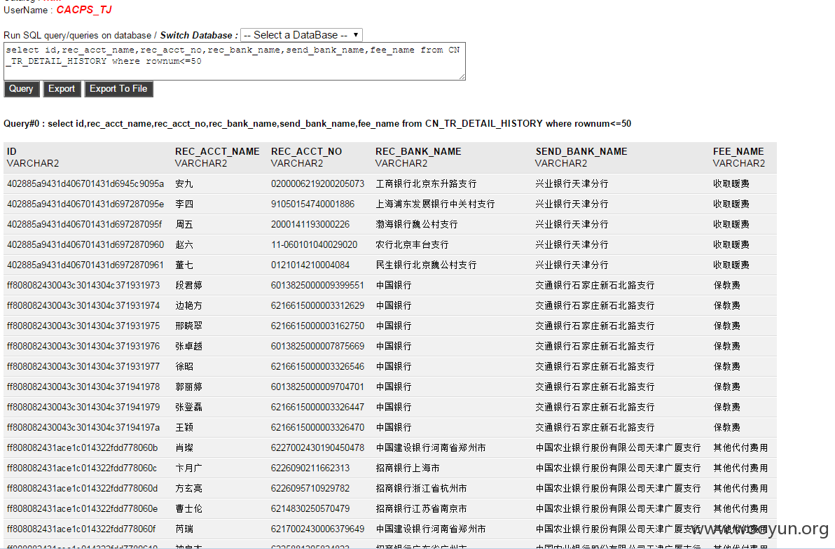Select account number 6217002430006379649
The width and height of the screenshot is (835, 549).
(317, 528)
